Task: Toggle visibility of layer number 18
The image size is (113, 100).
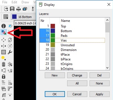Action: [48, 40]
